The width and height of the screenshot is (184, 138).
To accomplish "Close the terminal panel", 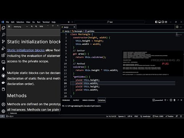I will 181,100.
